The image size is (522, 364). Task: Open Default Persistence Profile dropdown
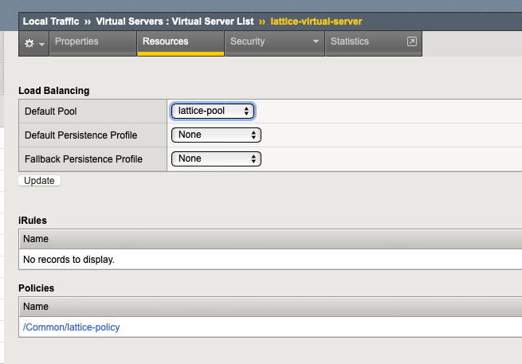216,135
